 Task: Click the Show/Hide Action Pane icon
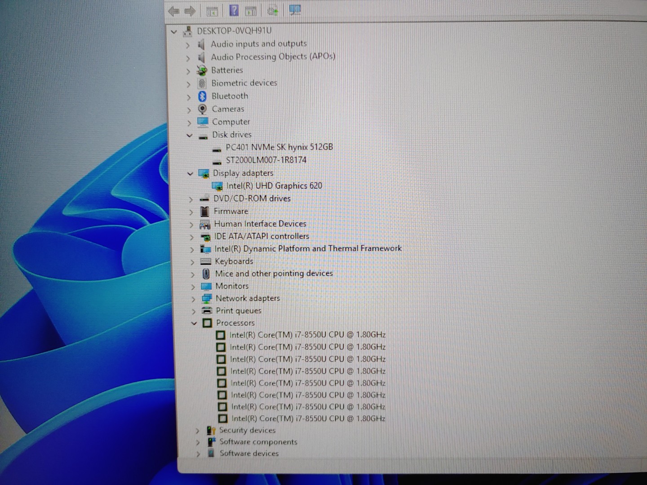pos(251,11)
